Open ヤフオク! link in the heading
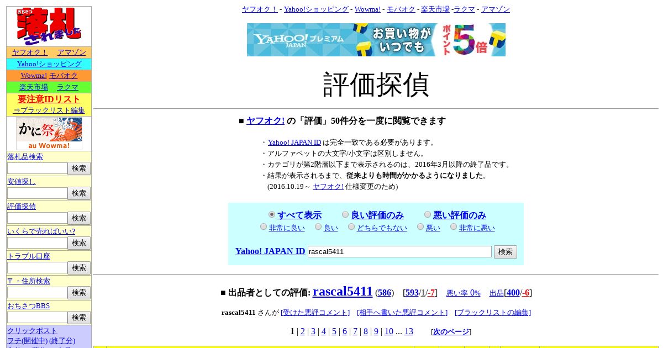 click(265, 121)
